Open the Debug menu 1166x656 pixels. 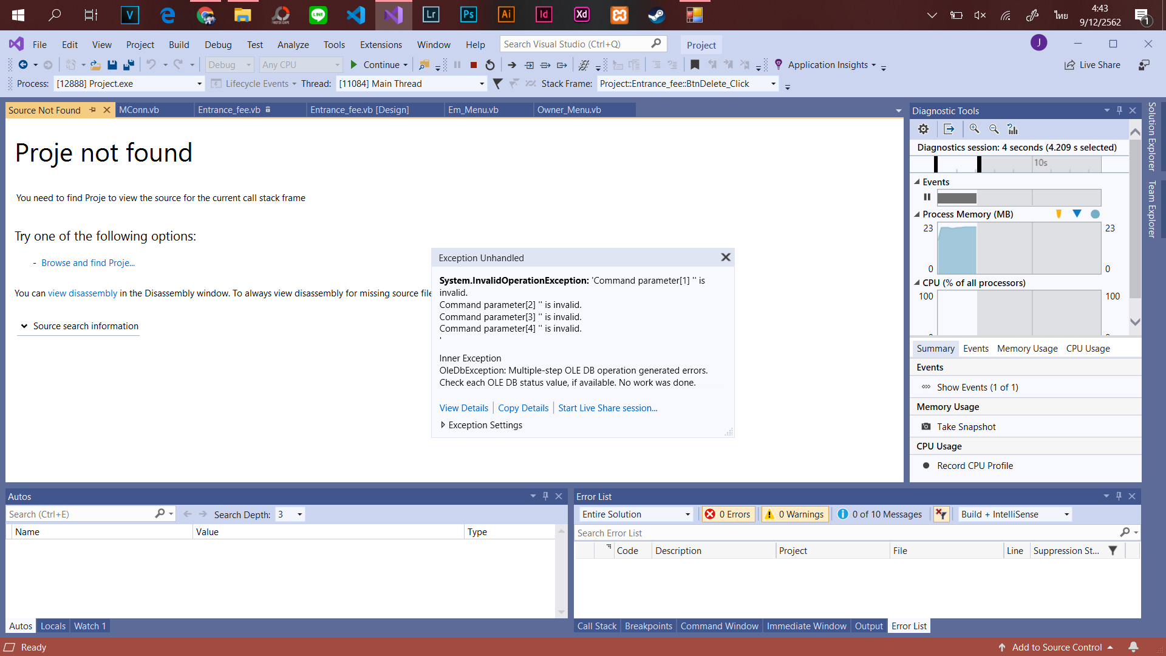[x=218, y=44]
